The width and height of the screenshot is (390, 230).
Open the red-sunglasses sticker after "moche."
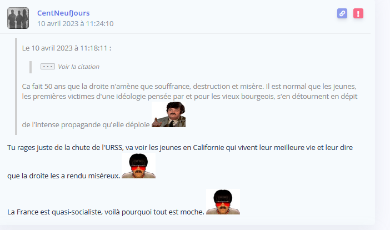click(x=223, y=202)
